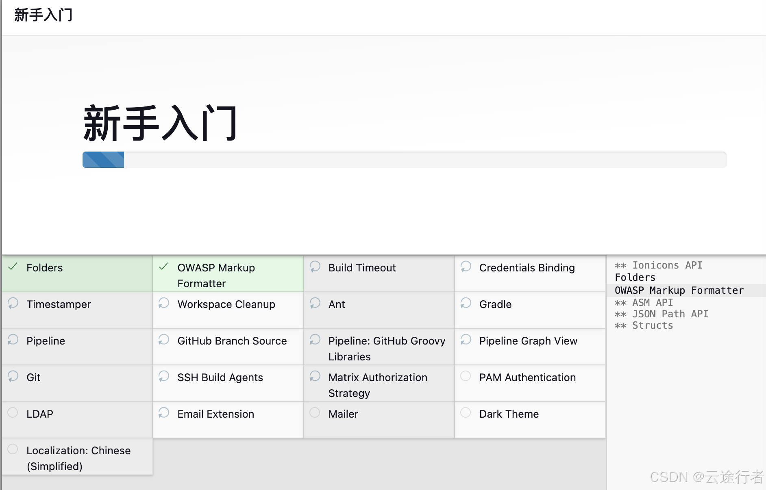Viewport: 766px width, 490px height.
Task: Click the Pipeline Graph View plugin name
Action: coord(528,341)
